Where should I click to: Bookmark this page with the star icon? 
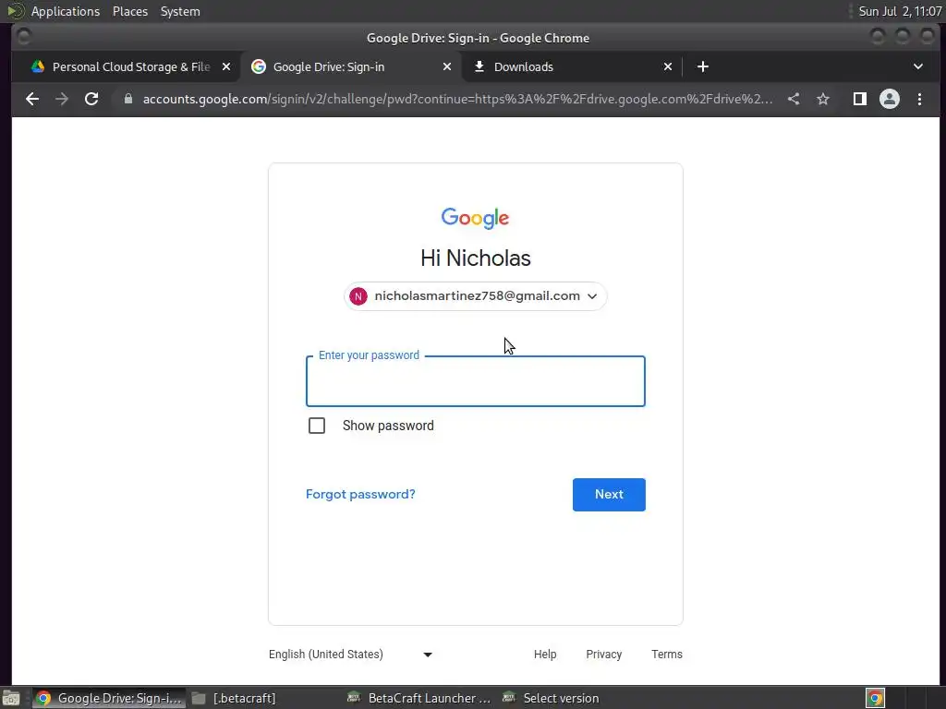(823, 99)
